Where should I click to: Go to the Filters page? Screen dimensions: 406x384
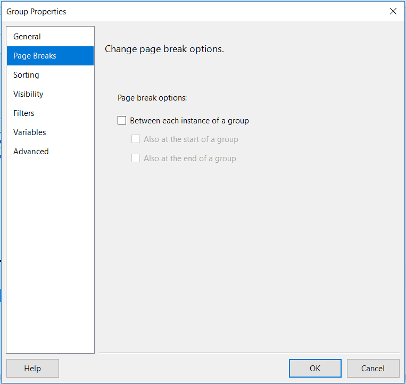click(x=50, y=113)
